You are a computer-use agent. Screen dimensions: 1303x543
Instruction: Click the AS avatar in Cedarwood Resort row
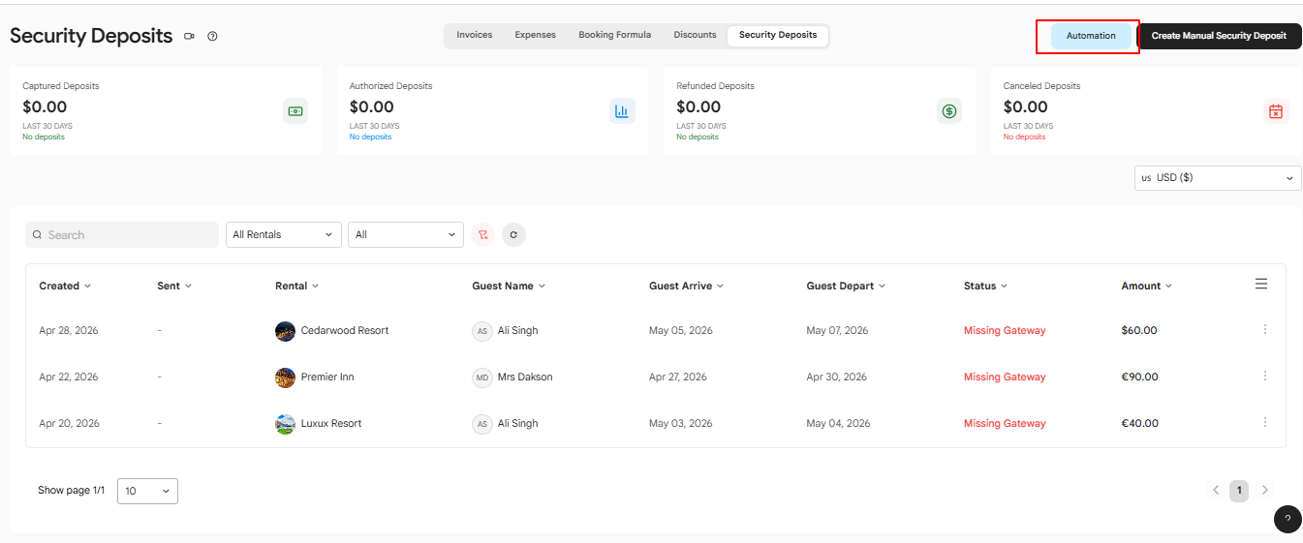pos(481,331)
